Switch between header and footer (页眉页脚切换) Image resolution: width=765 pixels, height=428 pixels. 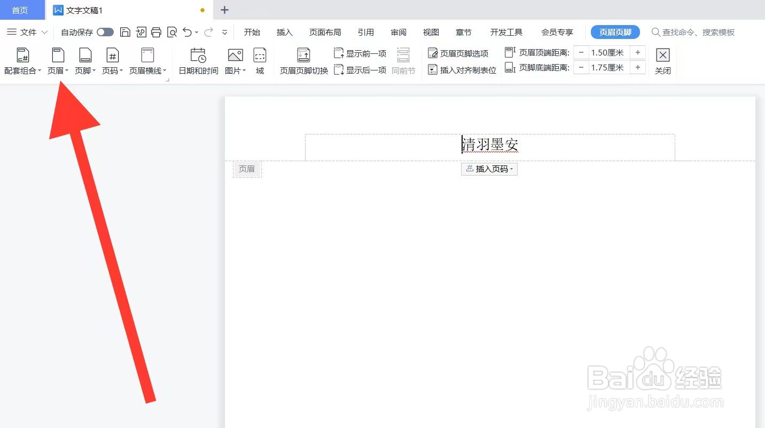[x=304, y=61]
